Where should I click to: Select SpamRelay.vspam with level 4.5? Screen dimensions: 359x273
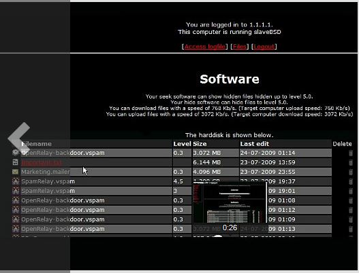tap(48, 181)
